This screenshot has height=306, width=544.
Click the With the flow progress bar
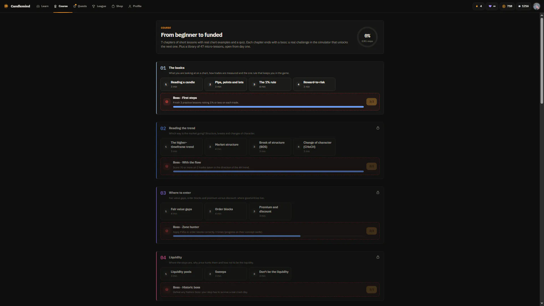coord(268,171)
